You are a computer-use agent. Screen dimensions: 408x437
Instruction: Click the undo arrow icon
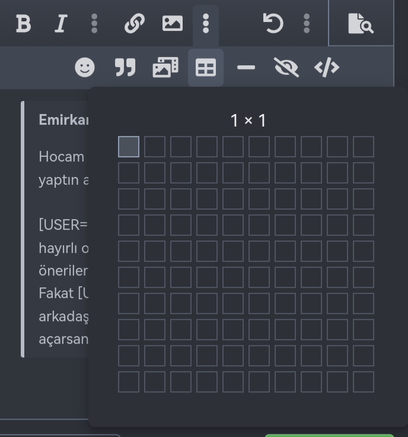(x=273, y=24)
